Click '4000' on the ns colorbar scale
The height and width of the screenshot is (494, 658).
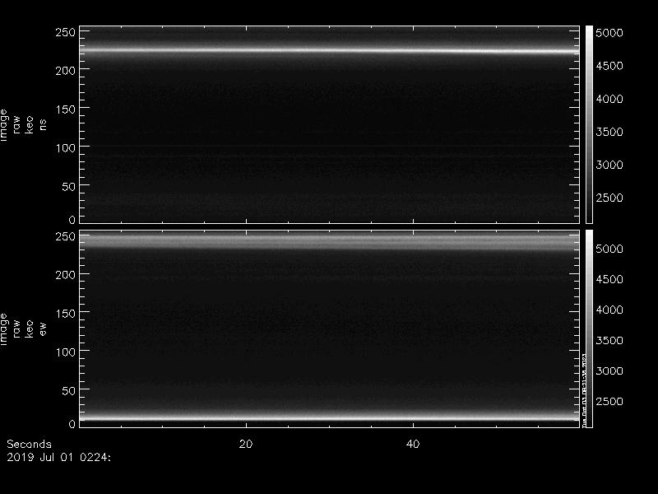(609, 99)
